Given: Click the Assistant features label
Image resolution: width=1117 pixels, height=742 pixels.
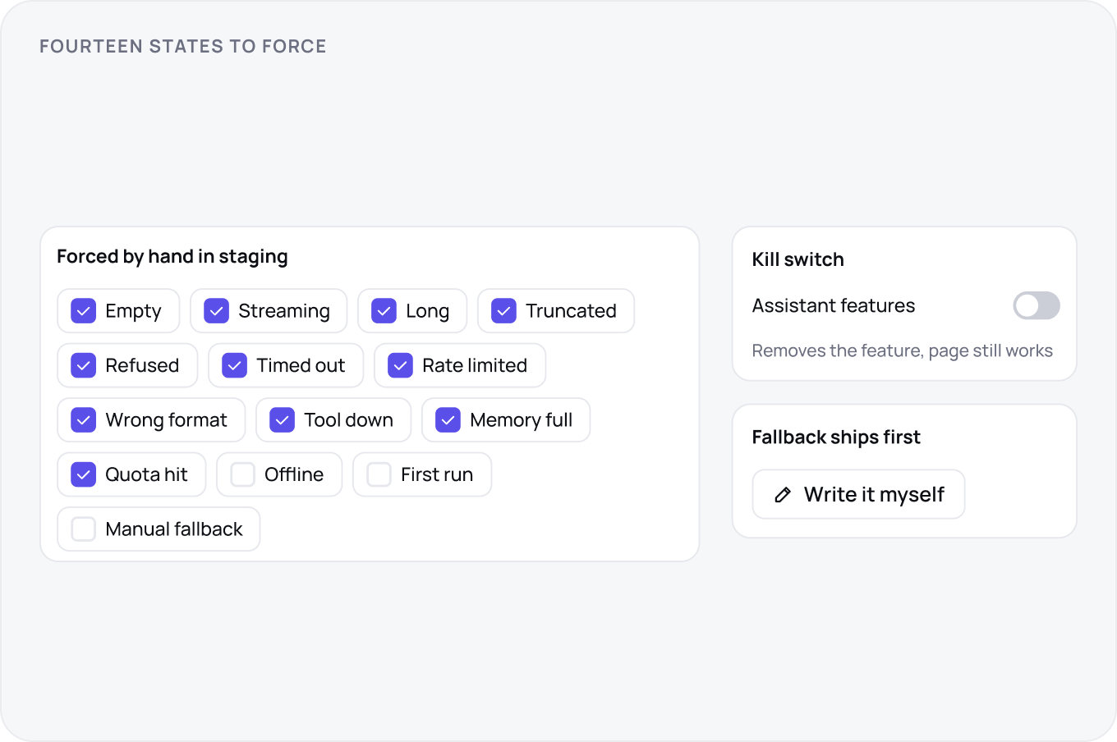Looking at the screenshot, I should 834,306.
